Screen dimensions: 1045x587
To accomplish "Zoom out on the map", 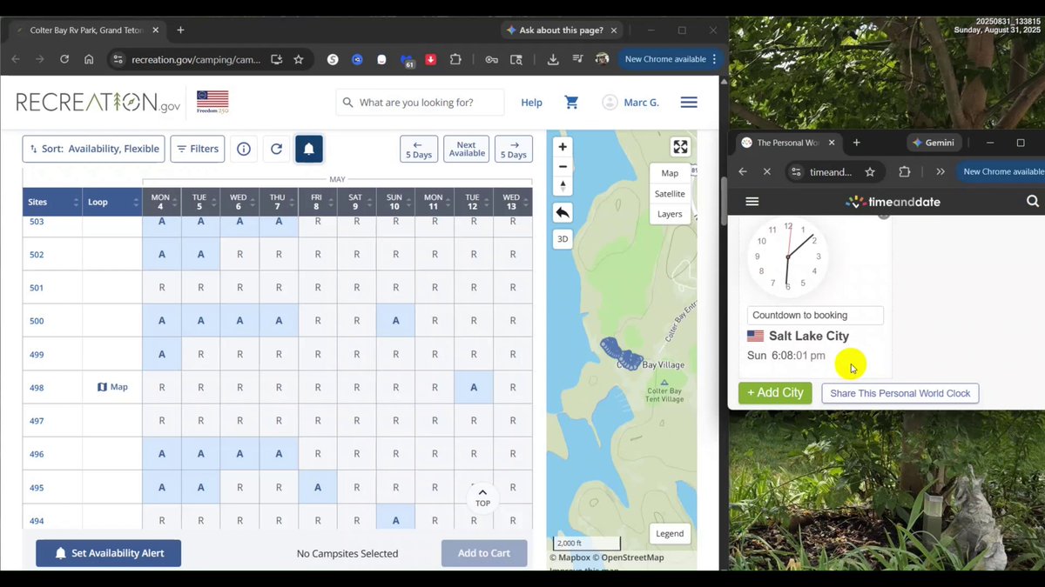I will tap(563, 166).
